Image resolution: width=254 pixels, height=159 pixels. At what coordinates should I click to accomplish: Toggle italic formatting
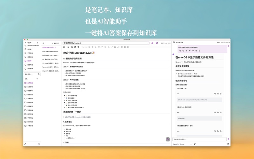pos(92,47)
